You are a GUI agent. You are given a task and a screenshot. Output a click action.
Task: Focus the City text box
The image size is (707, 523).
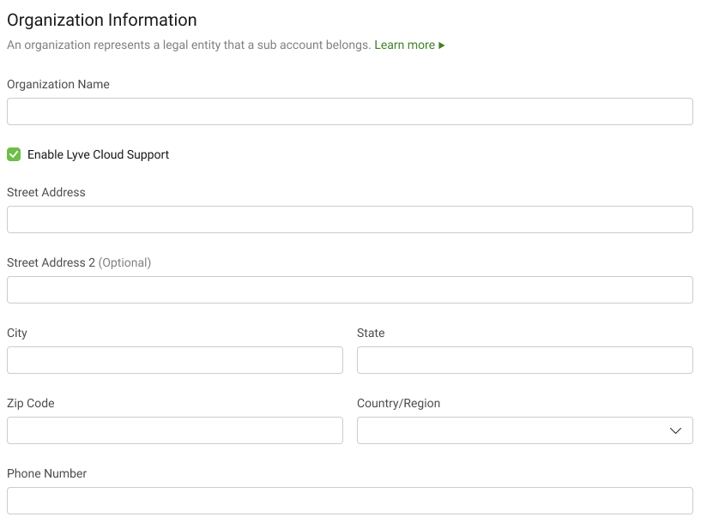tap(174, 360)
